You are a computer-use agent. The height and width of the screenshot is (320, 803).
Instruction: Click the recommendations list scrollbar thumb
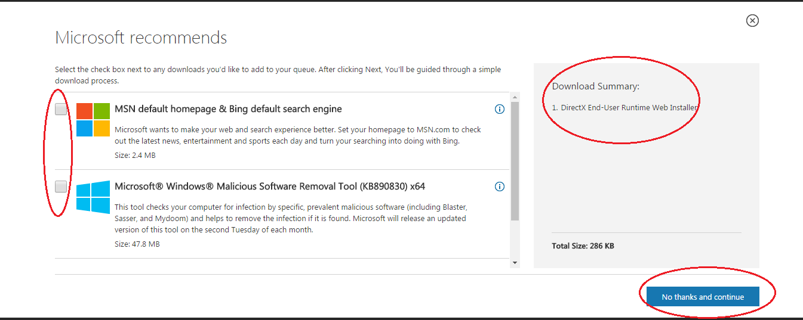tap(515, 161)
